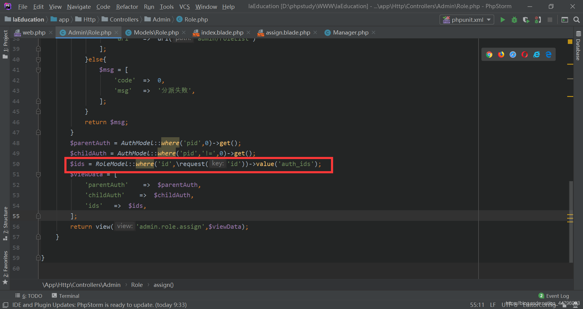The image size is (583, 309).
Task: Run the phpunit.xml configuration
Action: point(503,20)
